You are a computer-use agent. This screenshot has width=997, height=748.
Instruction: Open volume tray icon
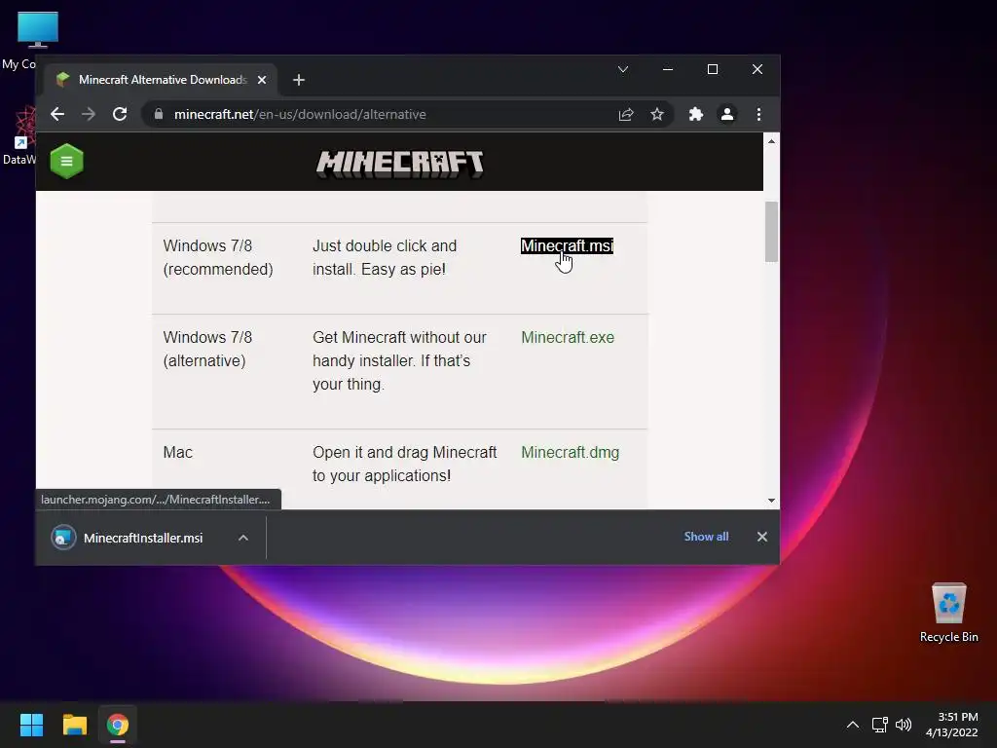coord(904,725)
